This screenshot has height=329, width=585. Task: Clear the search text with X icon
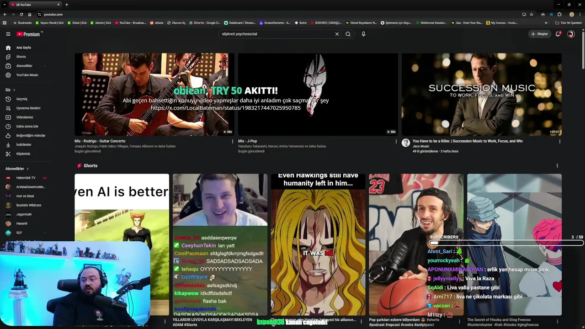click(x=337, y=34)
